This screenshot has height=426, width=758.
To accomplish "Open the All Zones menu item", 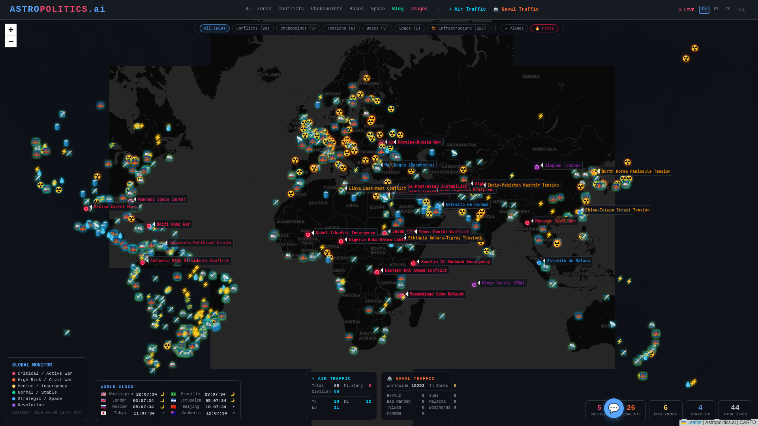I will pos(258,9).
